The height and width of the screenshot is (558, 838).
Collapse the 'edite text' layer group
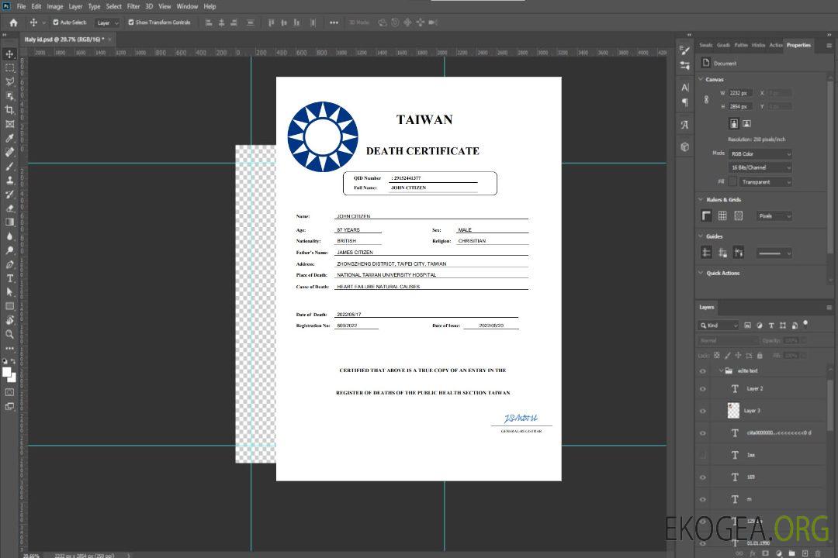pos(721,370)
